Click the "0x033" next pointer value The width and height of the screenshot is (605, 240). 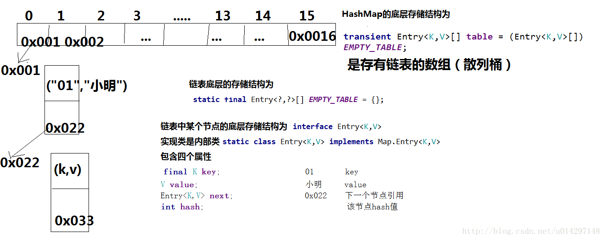74,220
